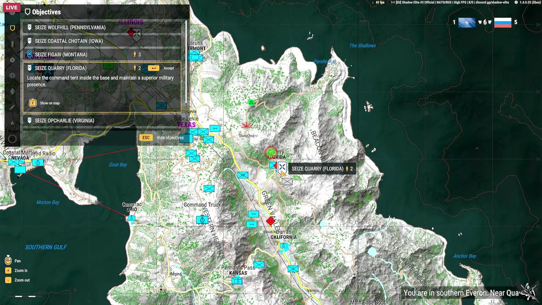This screenshot has width=542, height=305.
Task: Select the wristwatch tool in the sidebar
Action: tap(13, 91)
